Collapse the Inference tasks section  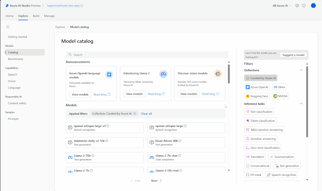pyautogui.click(x=301, y=104)
